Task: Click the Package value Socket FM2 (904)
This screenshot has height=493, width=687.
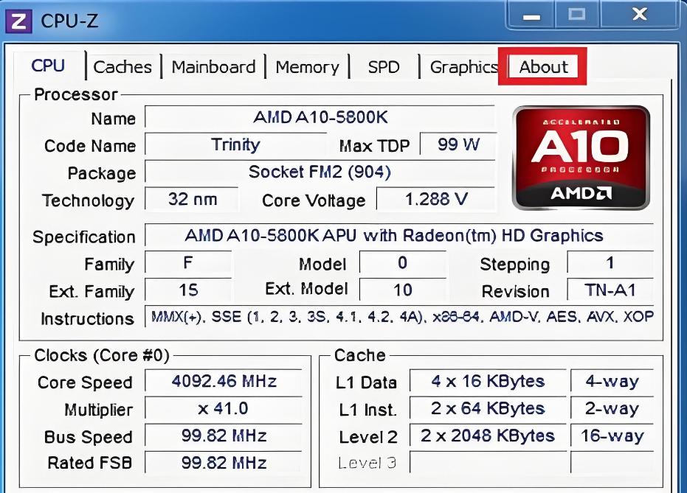Action: point(320,172)
